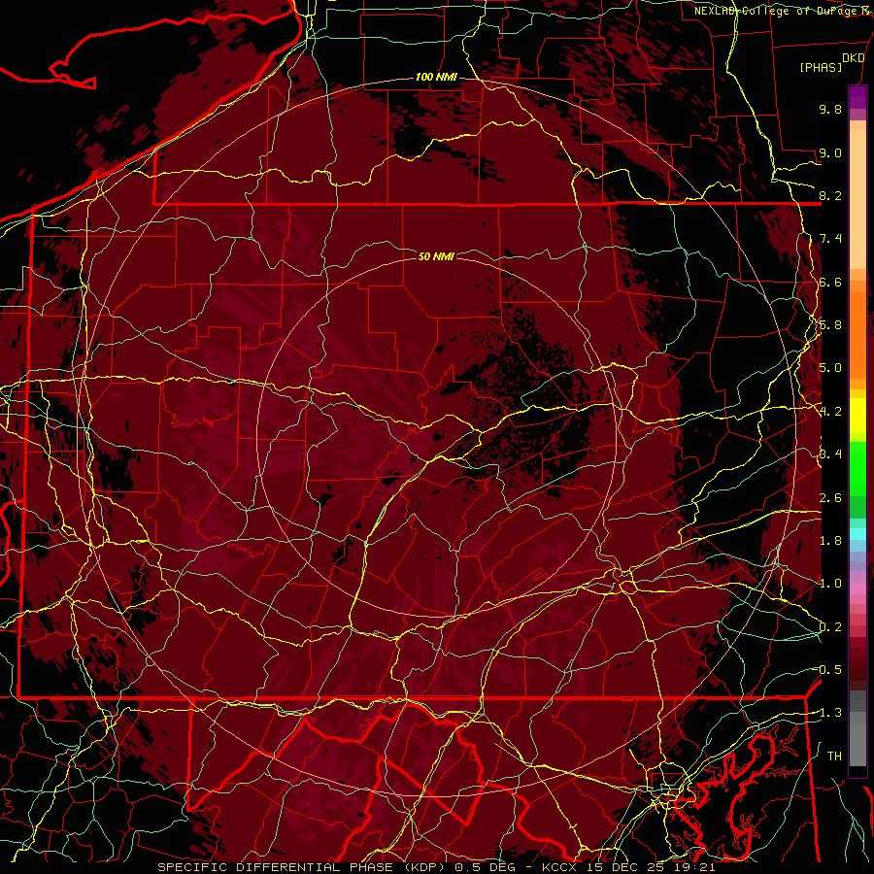
Task: Click the 100 NMI range ring label
Action: pyautogui.click(x=436, y=77)
